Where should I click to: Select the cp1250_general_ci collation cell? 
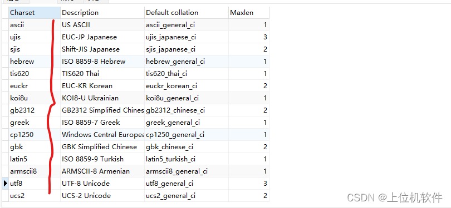point(187,135)
